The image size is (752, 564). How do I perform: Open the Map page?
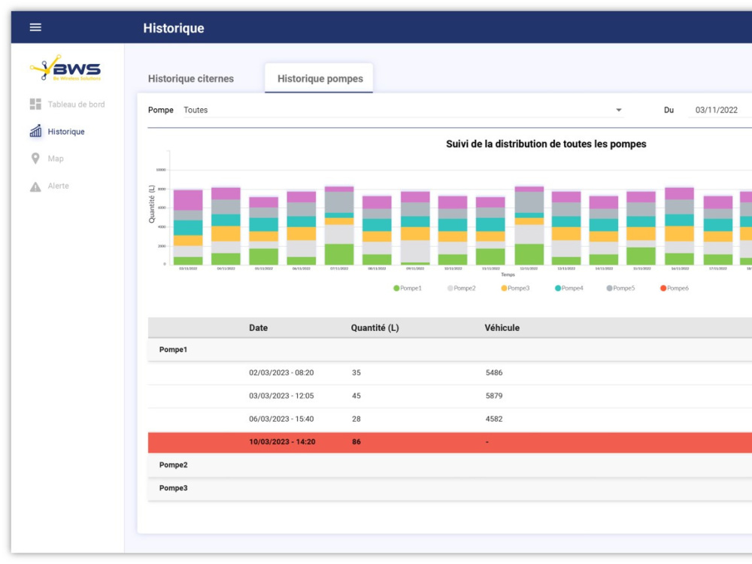(56, 158)
